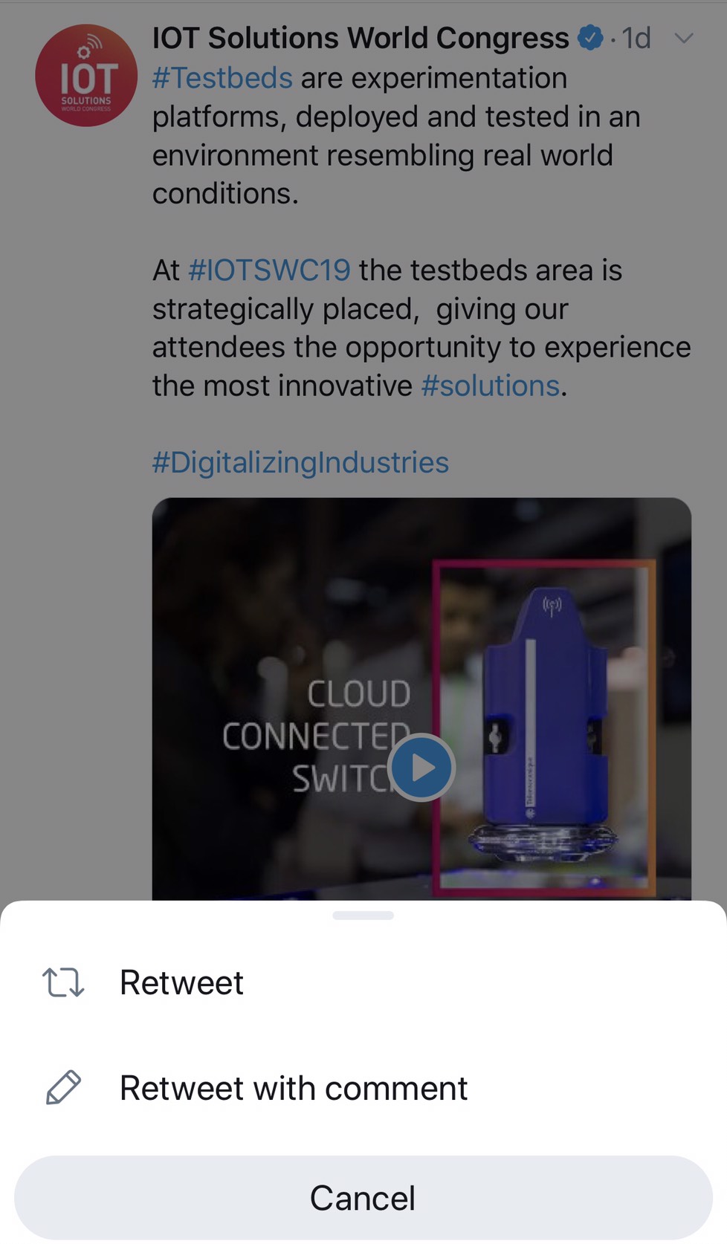Tap the tweet body text about testbeds

pos(396,136)
